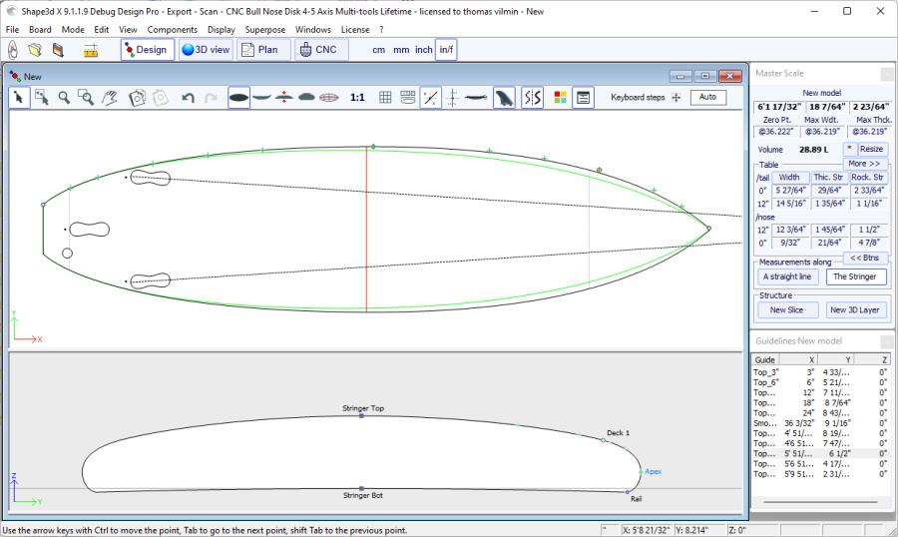Select 'The Stringer' measurement option
Screen dimensions: 898x537
pyautogui.click(x=855, y=276)
